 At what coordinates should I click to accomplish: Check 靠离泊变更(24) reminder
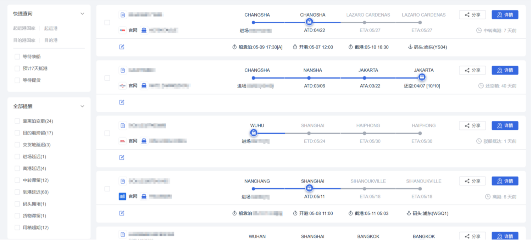click(x=17, y=121)
